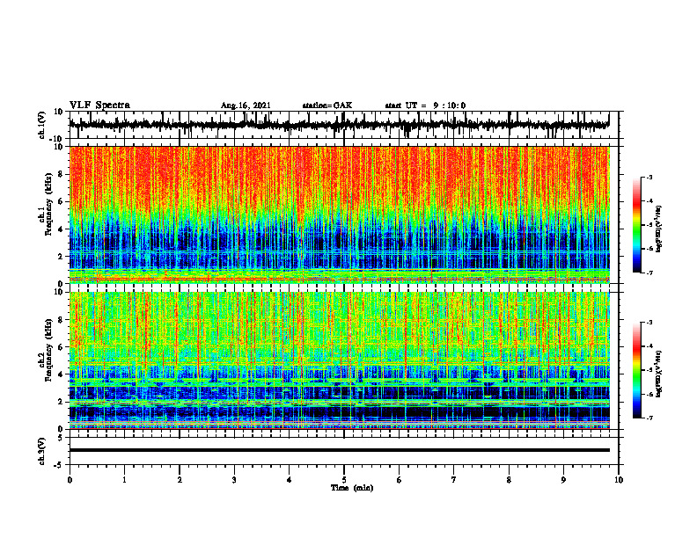Image resolution: width=697 pixels, height=538 pixels.
Task: Click time axis tick label "10"
Action: click(x=619, y=480)
